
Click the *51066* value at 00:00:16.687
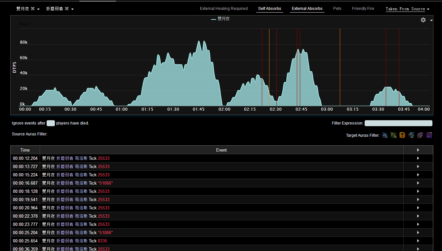[105, 183]
